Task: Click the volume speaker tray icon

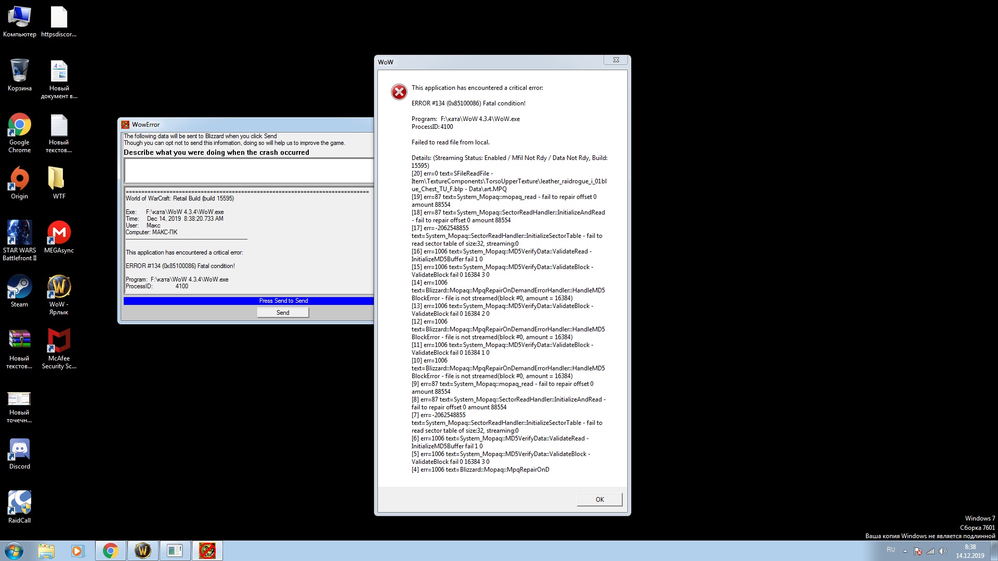Action: pos(943,551)
